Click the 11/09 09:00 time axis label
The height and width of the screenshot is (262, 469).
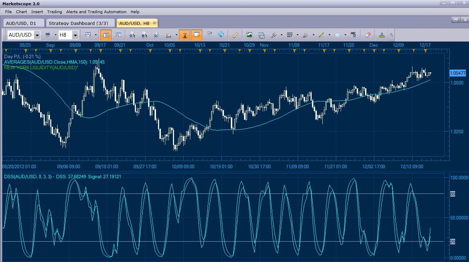tap(297, 166)
